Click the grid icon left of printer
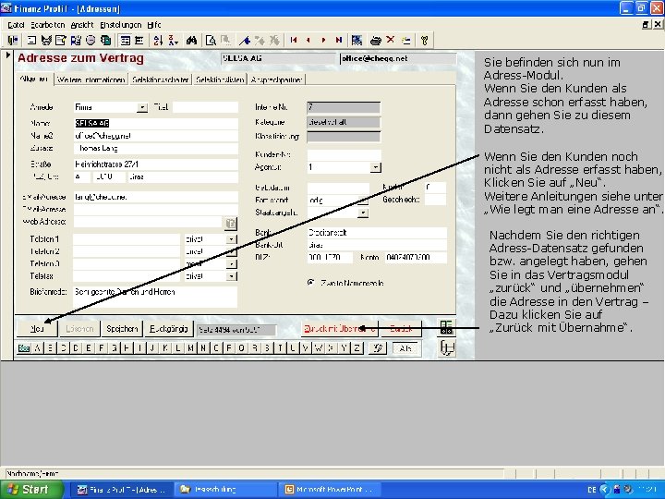This screenshot has width=665, height=499. click(x=357, y=41)
